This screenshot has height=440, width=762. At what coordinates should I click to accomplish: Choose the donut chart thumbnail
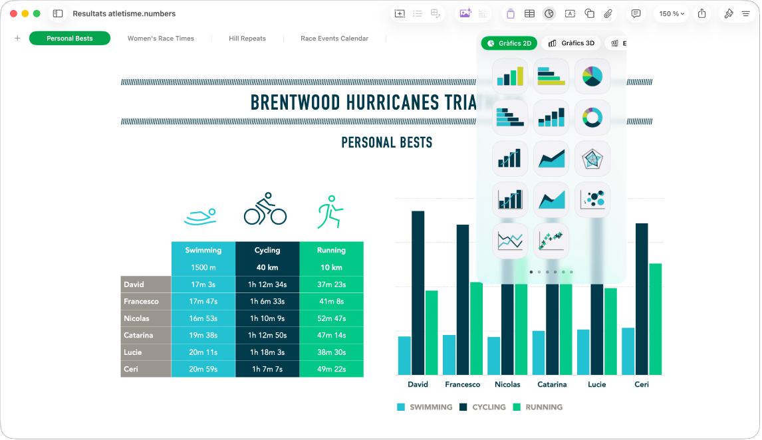pyautogui.click(x=592, y=118)
